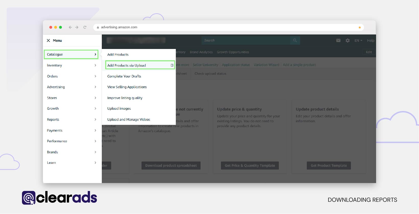Close the side menu with the X icon

click(x=48, y=41)
